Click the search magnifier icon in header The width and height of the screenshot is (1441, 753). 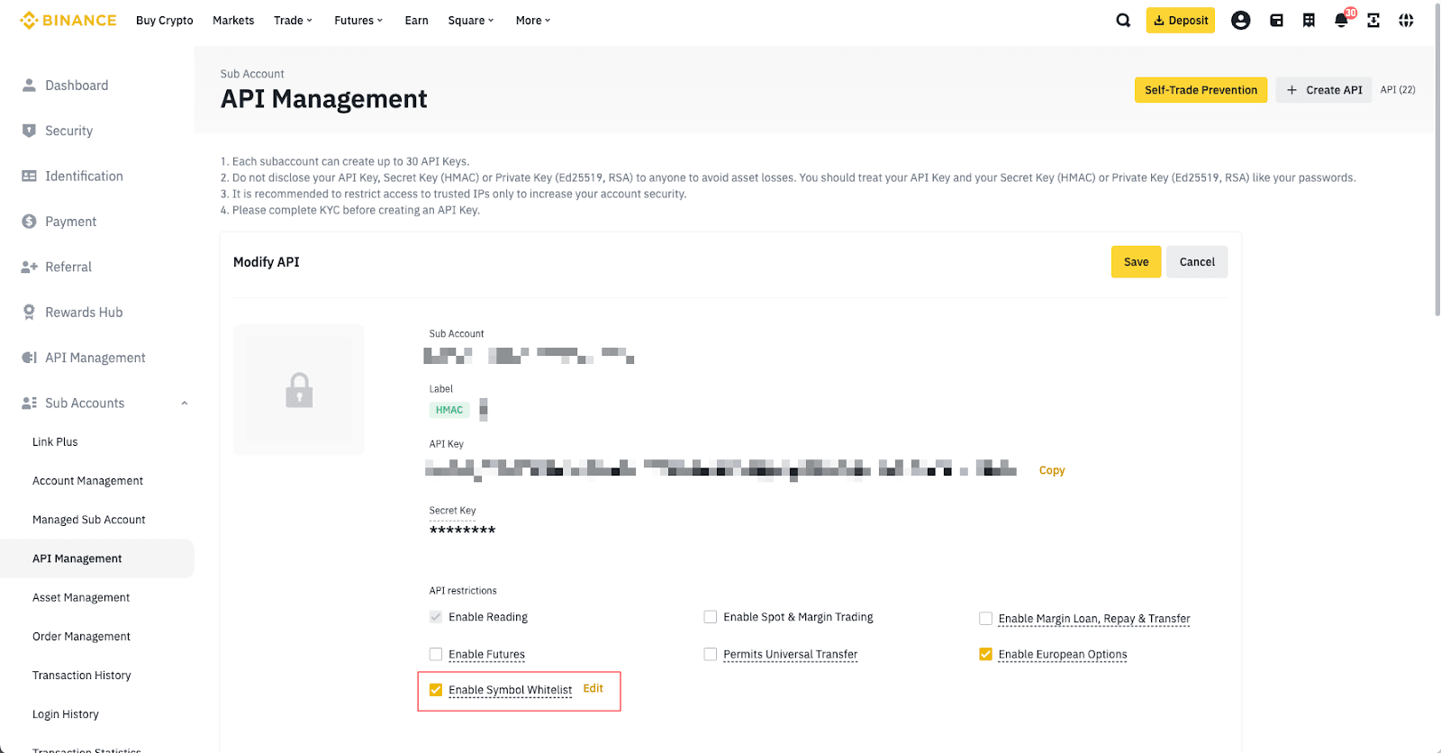1123,21
